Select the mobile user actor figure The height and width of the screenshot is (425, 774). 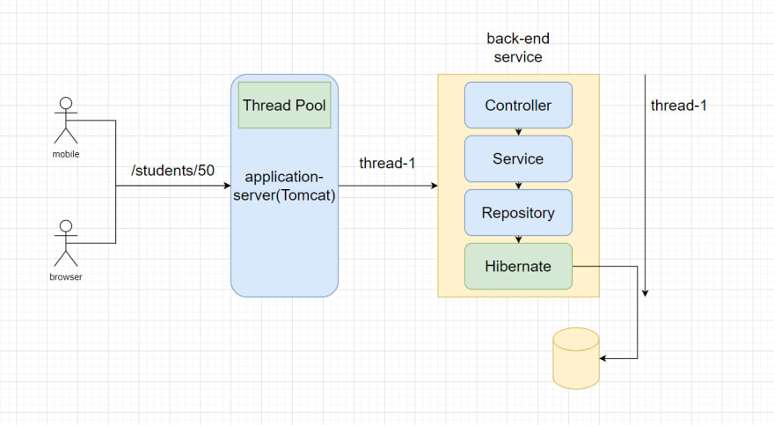tap(66, 121)
